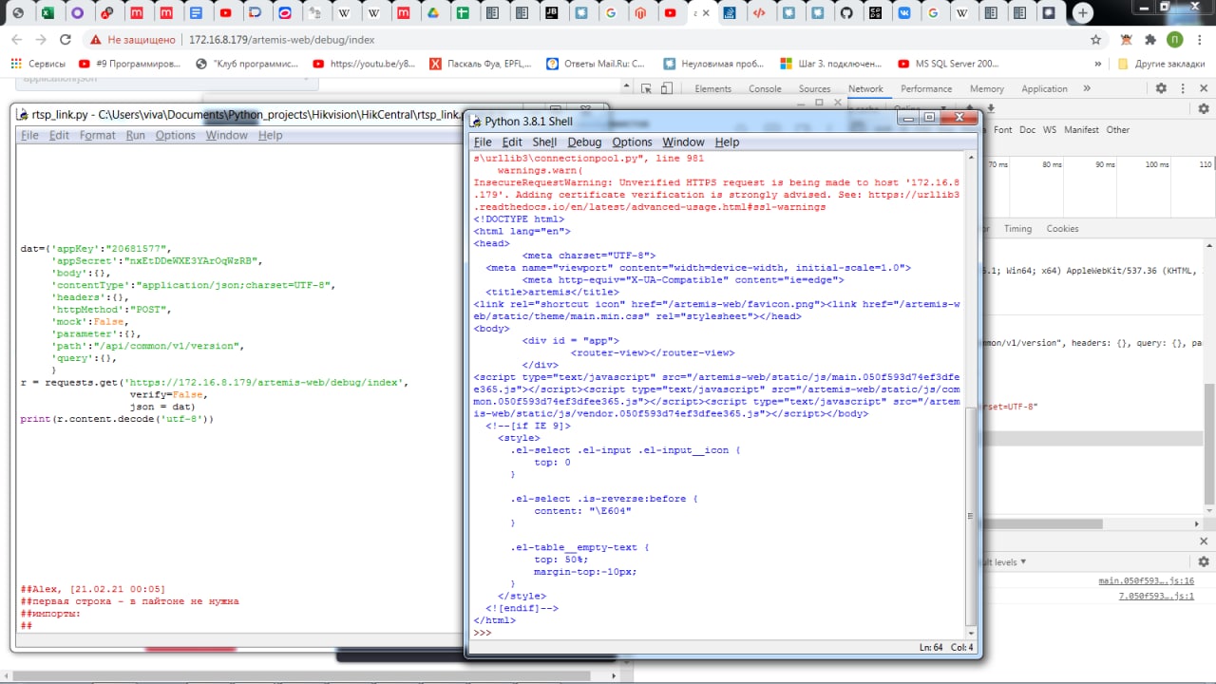
Task: Open Debug menu in Python Shell
Action: (584, 142)
